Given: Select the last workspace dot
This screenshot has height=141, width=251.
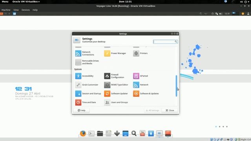Looking at the screenshot, I should click(x=227, y=127).
